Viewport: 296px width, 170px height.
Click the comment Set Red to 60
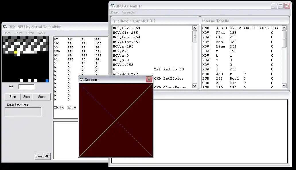pos(169,69)
